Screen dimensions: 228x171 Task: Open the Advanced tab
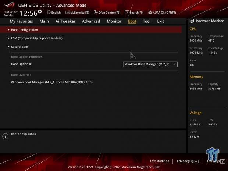click(91, 21)
